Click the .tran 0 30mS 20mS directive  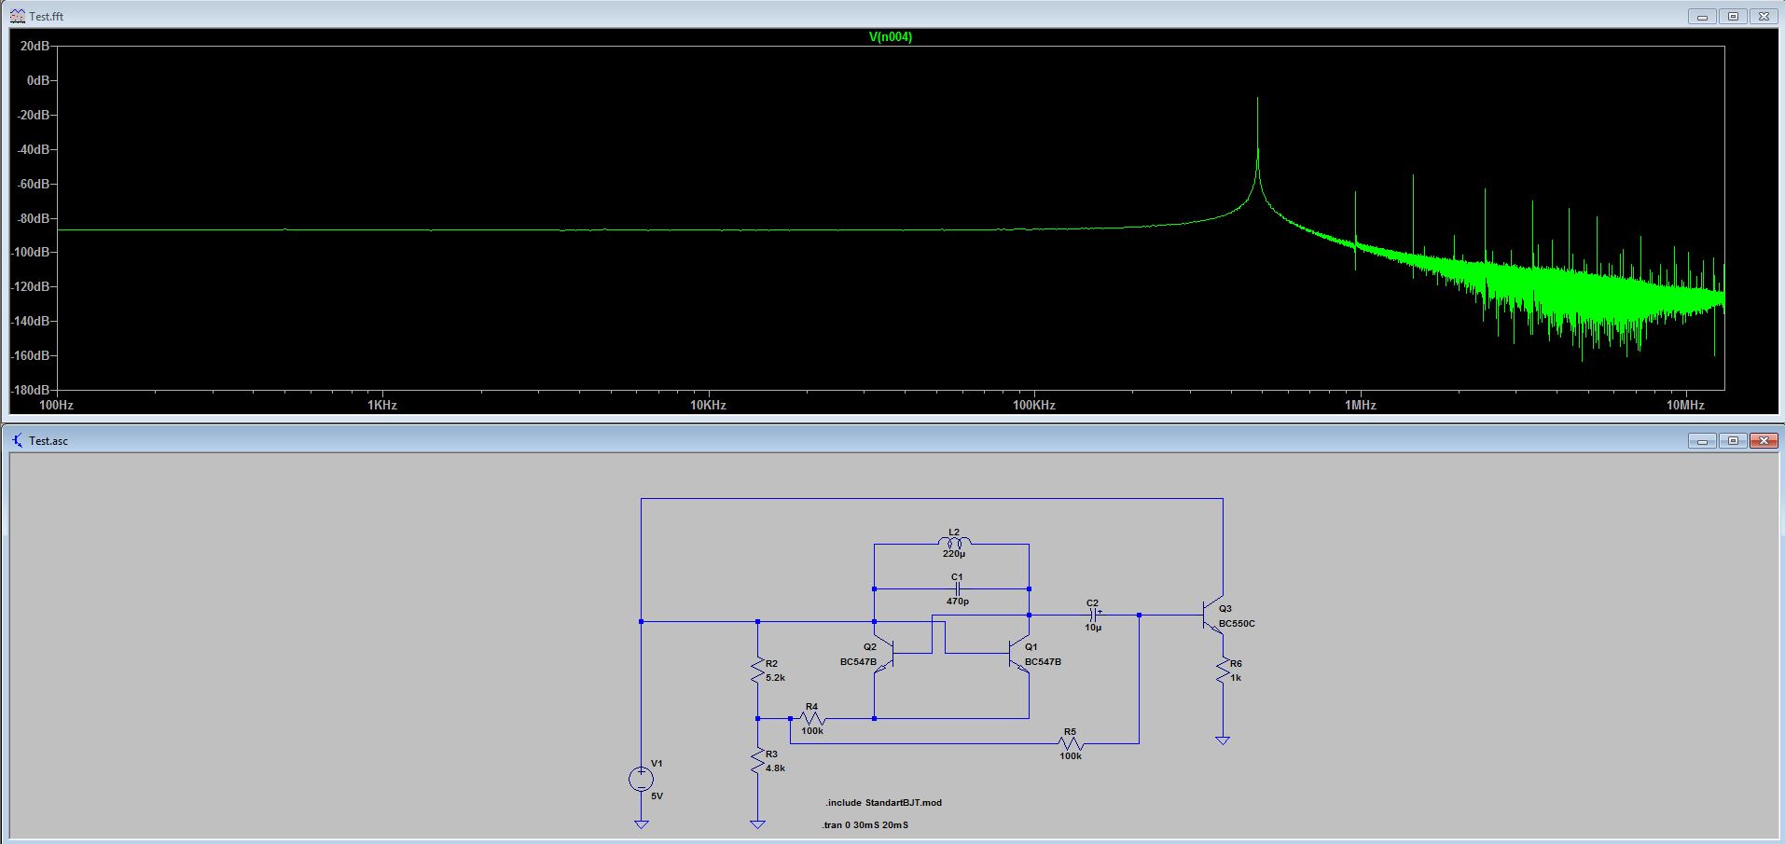[865, 824]
